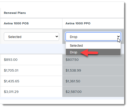Click the chevron arrow on PPO dropdown
Viewport: 128px width, 108px height.
(x=118, y=36)
